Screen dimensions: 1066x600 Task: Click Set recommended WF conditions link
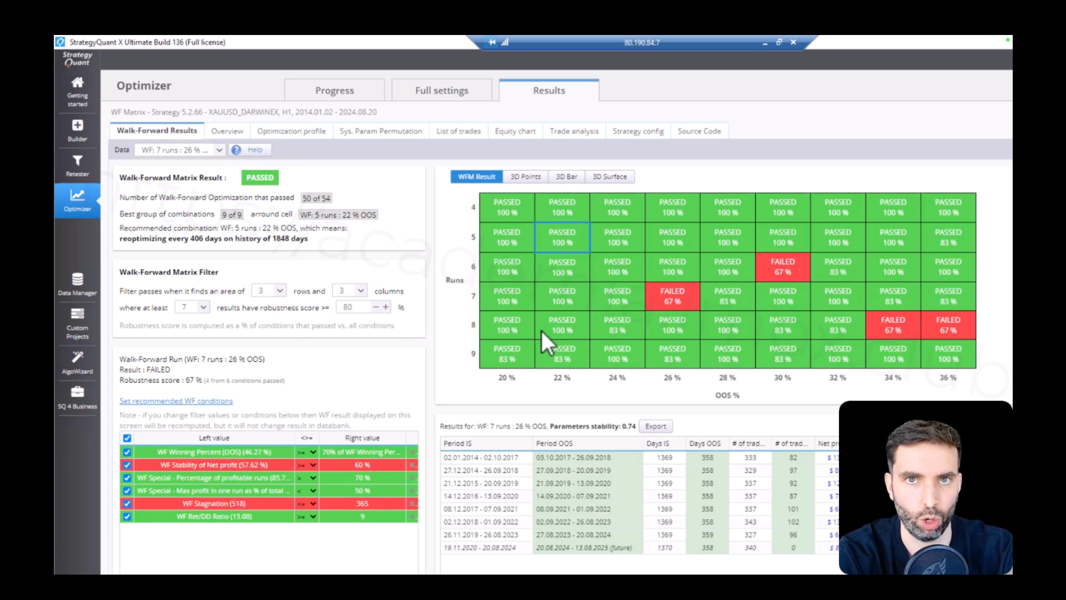[176, 401]
